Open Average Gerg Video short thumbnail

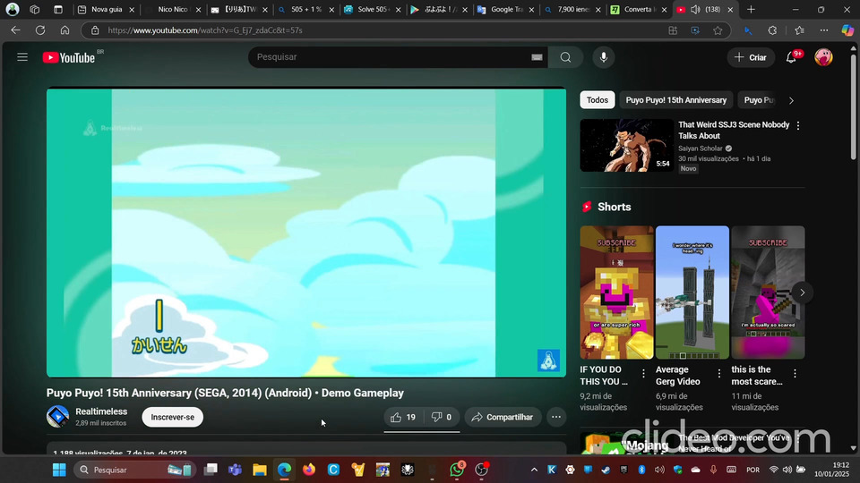[692, 292]
